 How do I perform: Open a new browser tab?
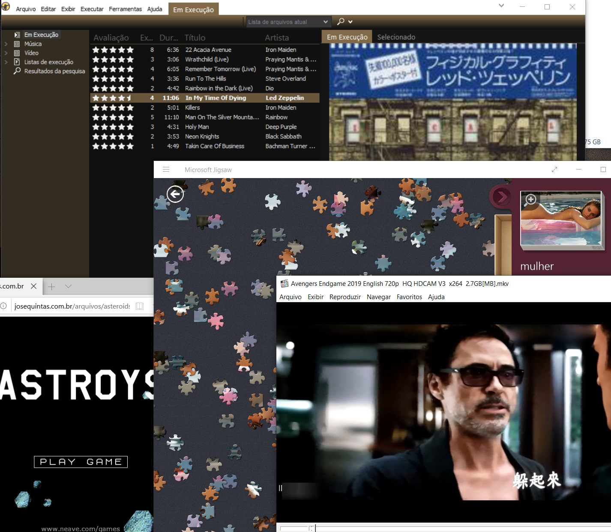point(52,286)
